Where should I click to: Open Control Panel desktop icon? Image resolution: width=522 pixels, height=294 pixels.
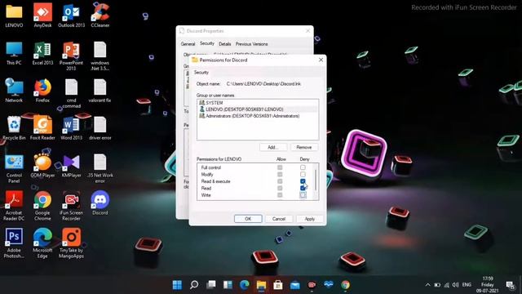[14, 168]
